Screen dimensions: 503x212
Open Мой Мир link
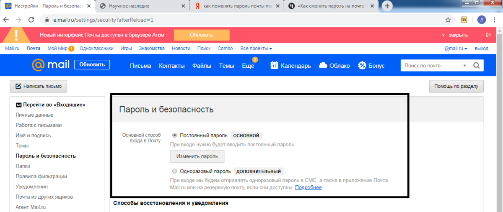click(57, 49)
